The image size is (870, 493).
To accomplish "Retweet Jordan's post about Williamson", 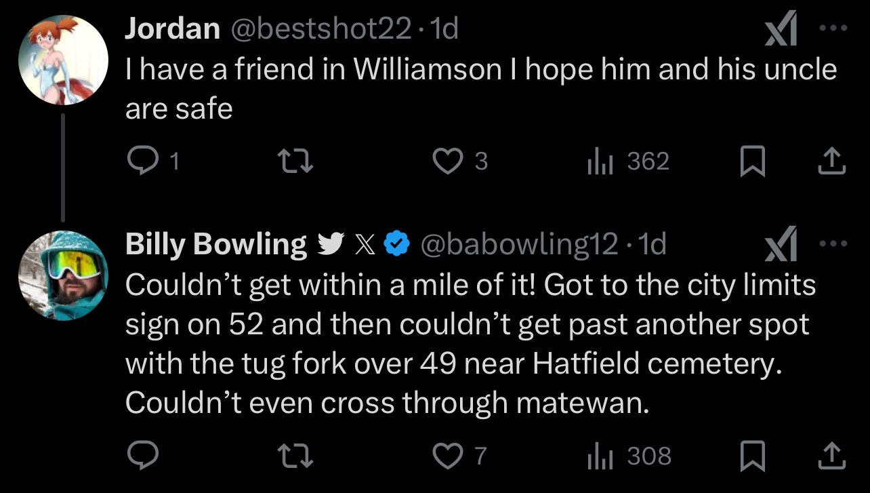I will [295, 161].
